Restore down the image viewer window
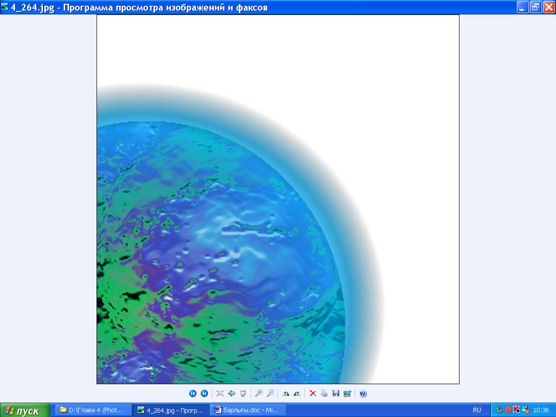556x417 pixels. [x=536, y=7]
